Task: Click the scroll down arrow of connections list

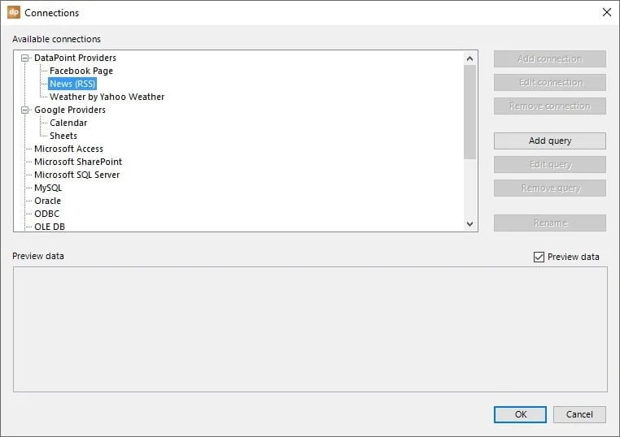Action: [x=469, y=224]
